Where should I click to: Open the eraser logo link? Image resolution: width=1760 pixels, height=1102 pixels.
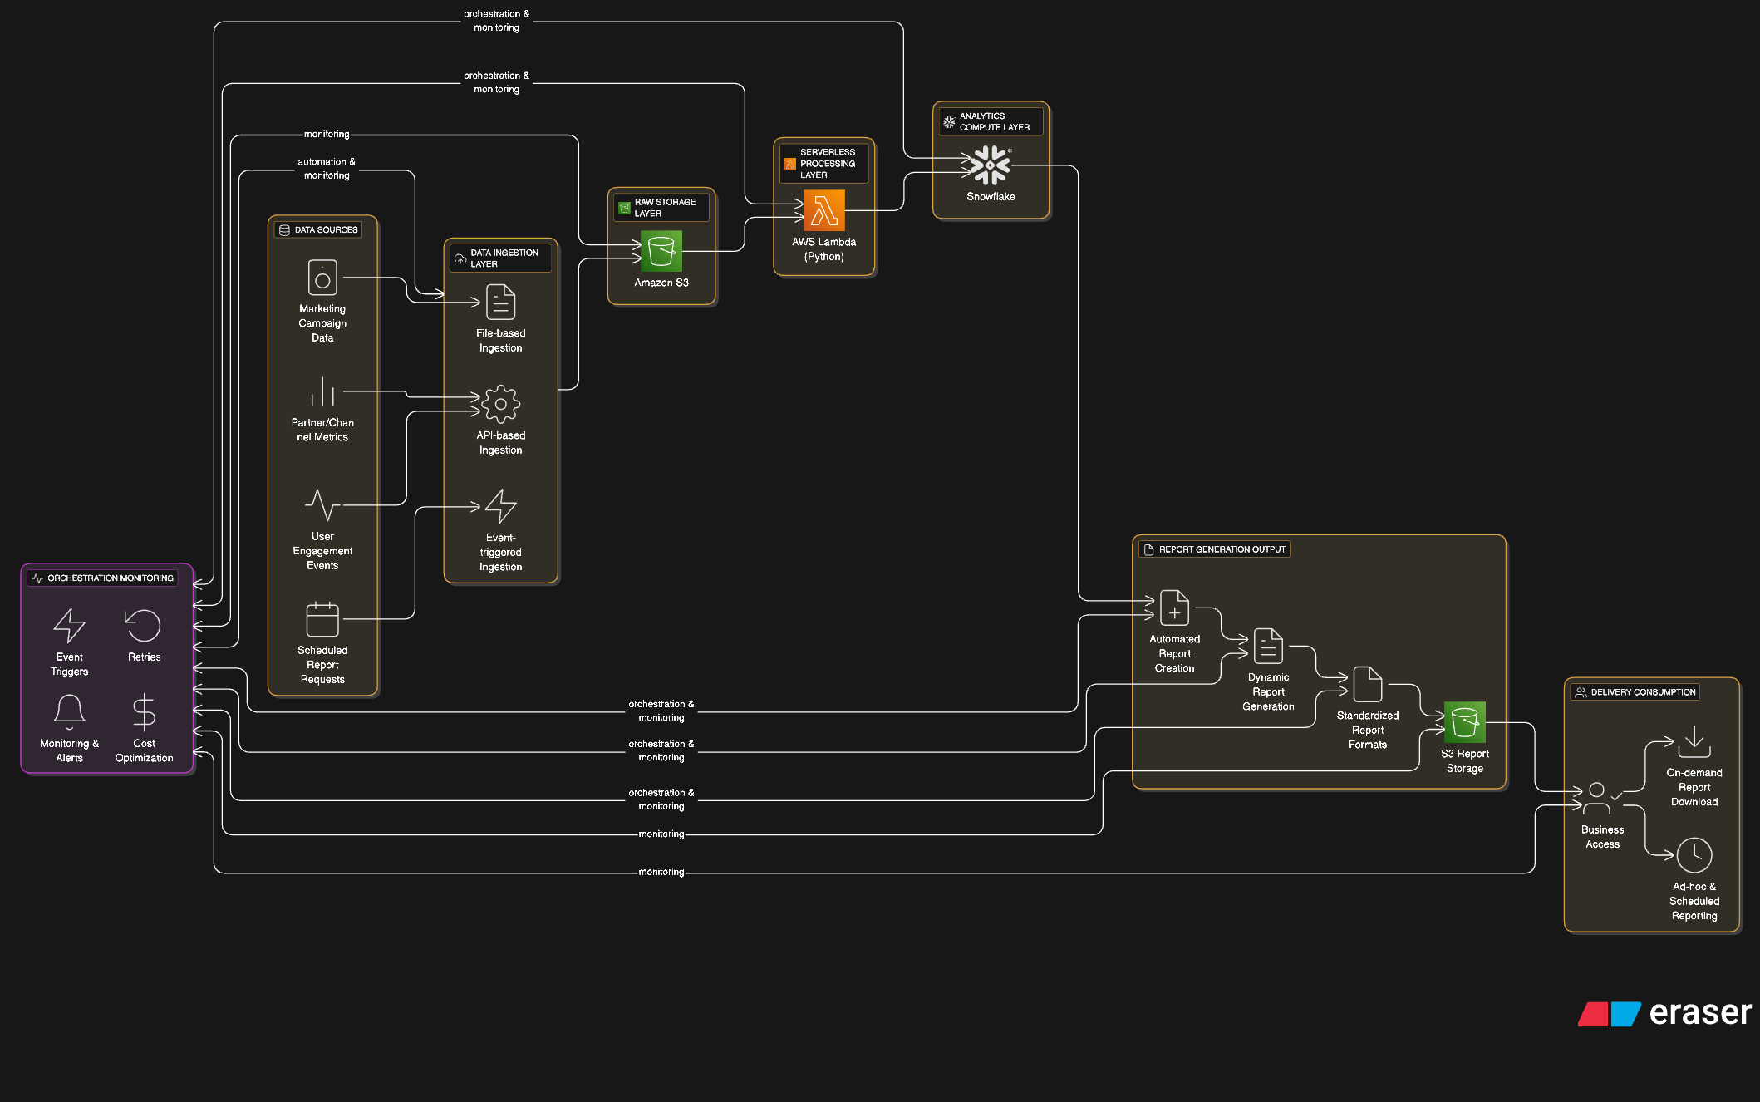click(1664, 1013)
